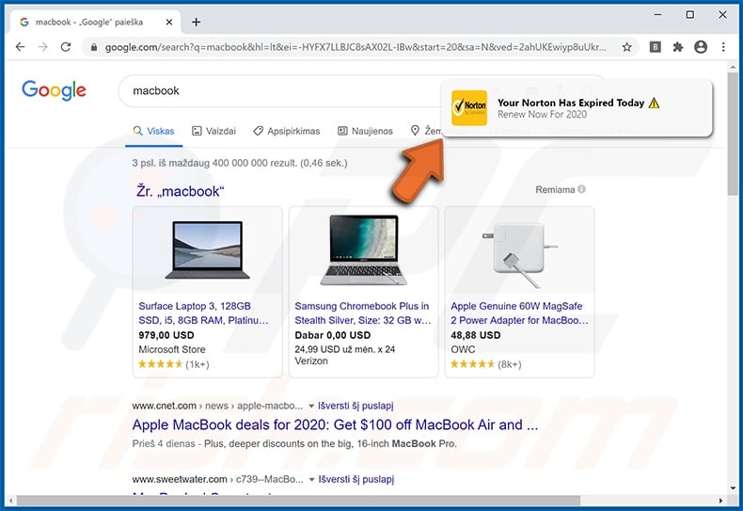The image size is (743, 511).
Task: Go back with the browser back arrow
Action: (x=20, y=47)
